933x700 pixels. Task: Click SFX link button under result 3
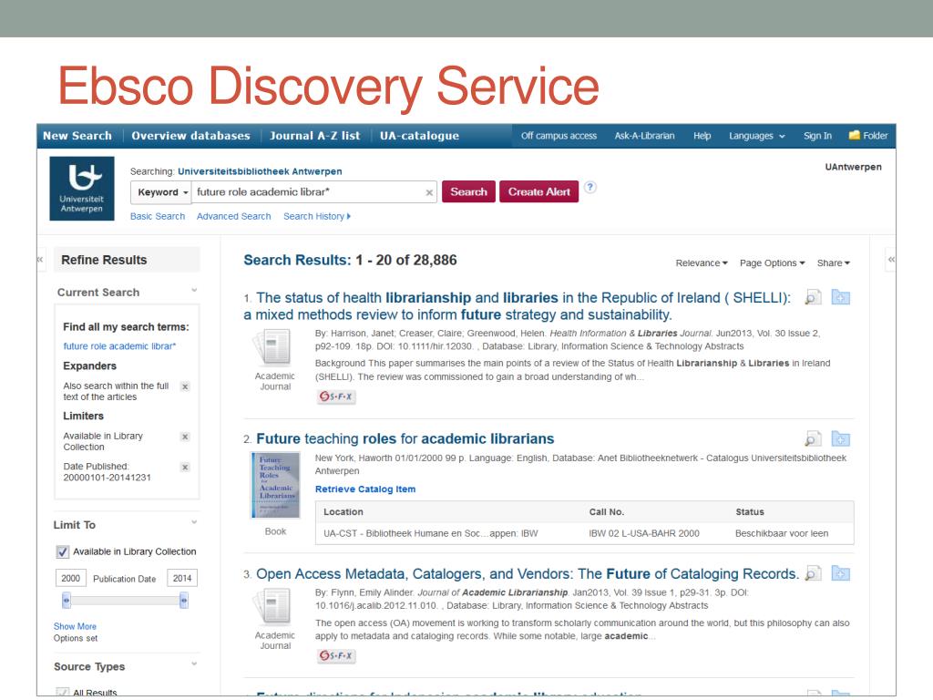[x=336, y=656]
